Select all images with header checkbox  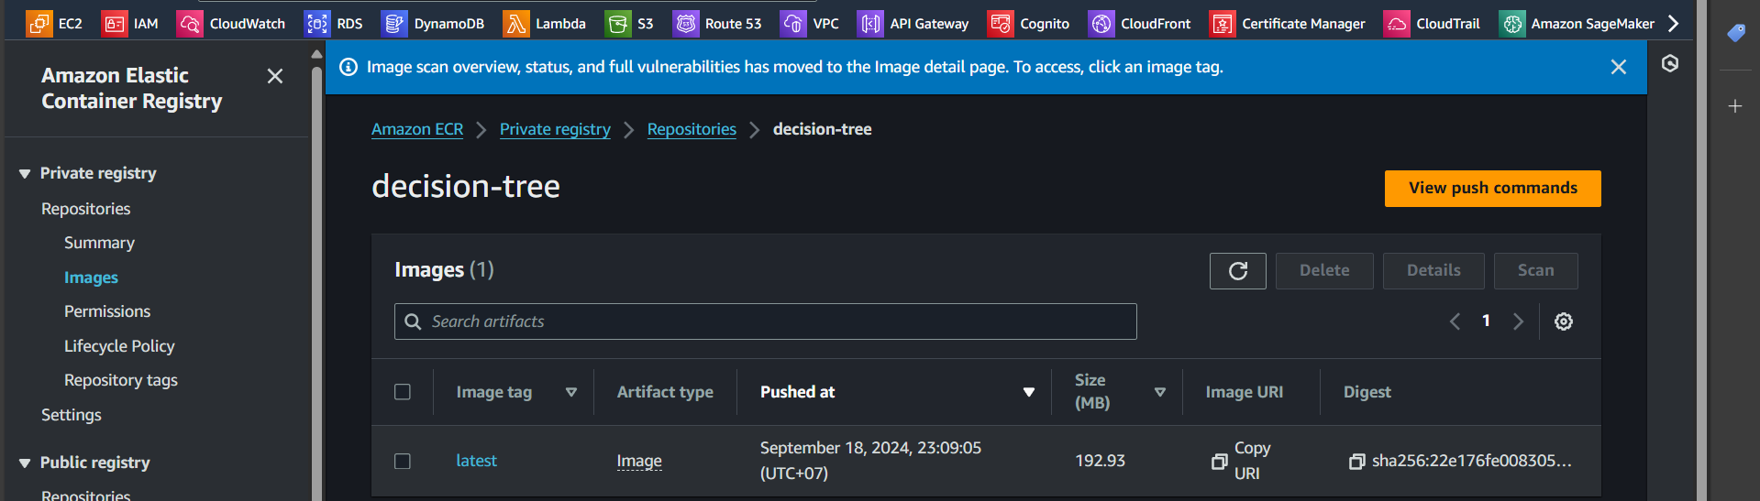tap(403, 392)
